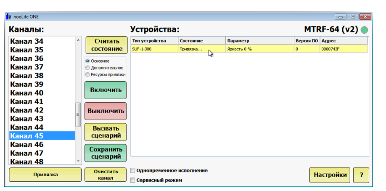
Task: Enable the Одновременное исполнение checkbox
Action: click(x=133, y=170)
